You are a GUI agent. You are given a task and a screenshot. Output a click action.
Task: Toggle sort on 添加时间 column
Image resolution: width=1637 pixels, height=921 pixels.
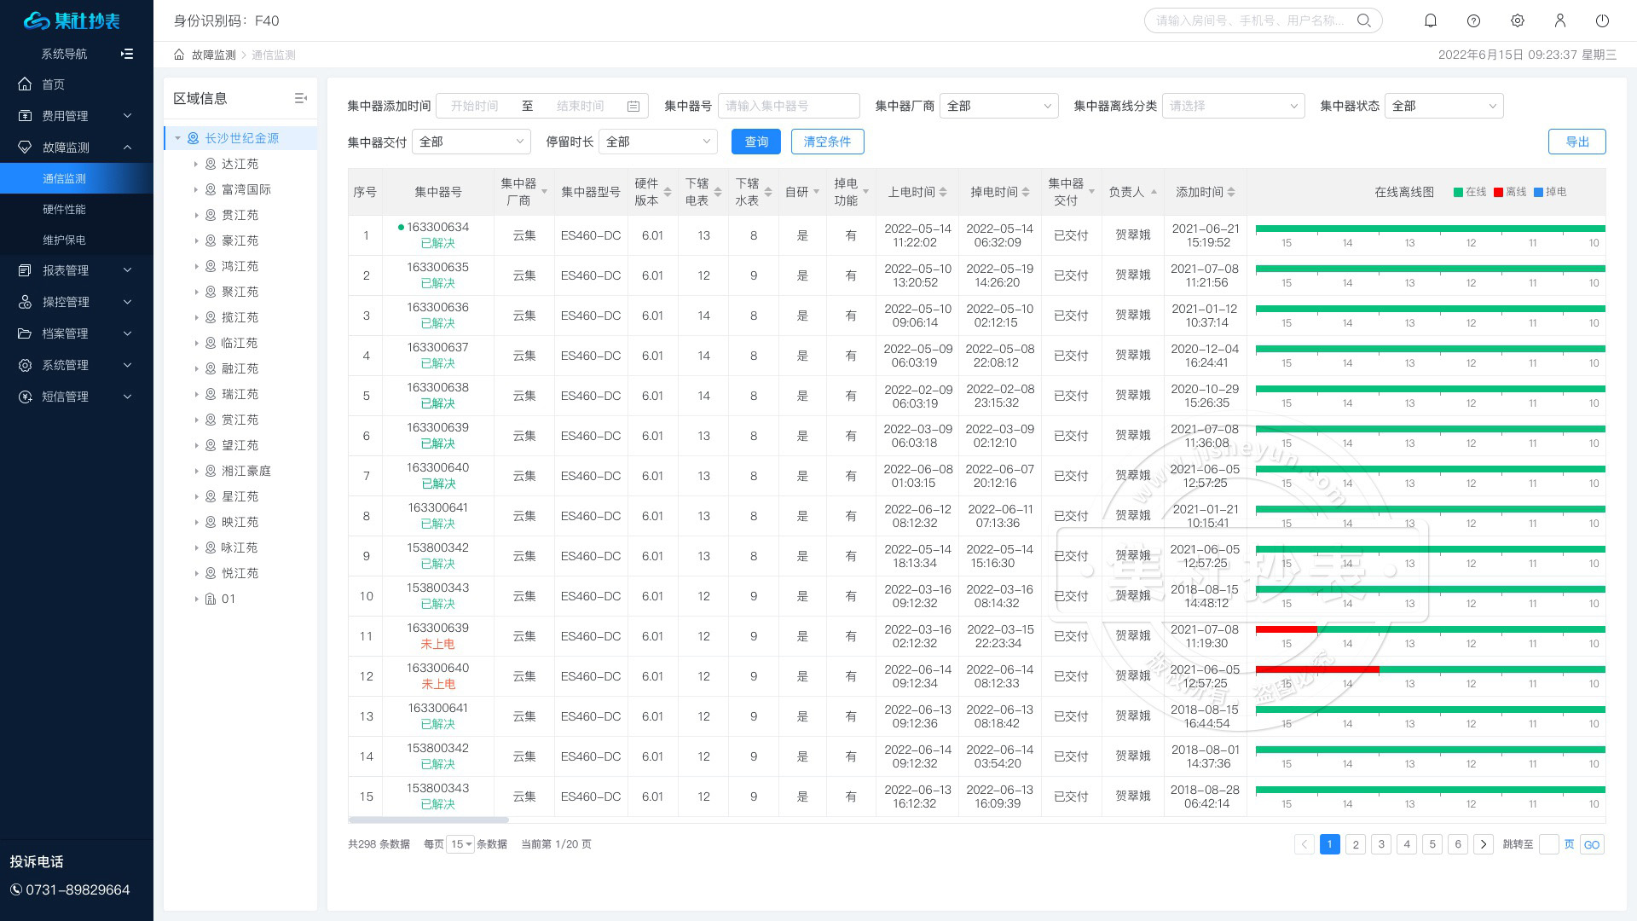coord(1231,193)
